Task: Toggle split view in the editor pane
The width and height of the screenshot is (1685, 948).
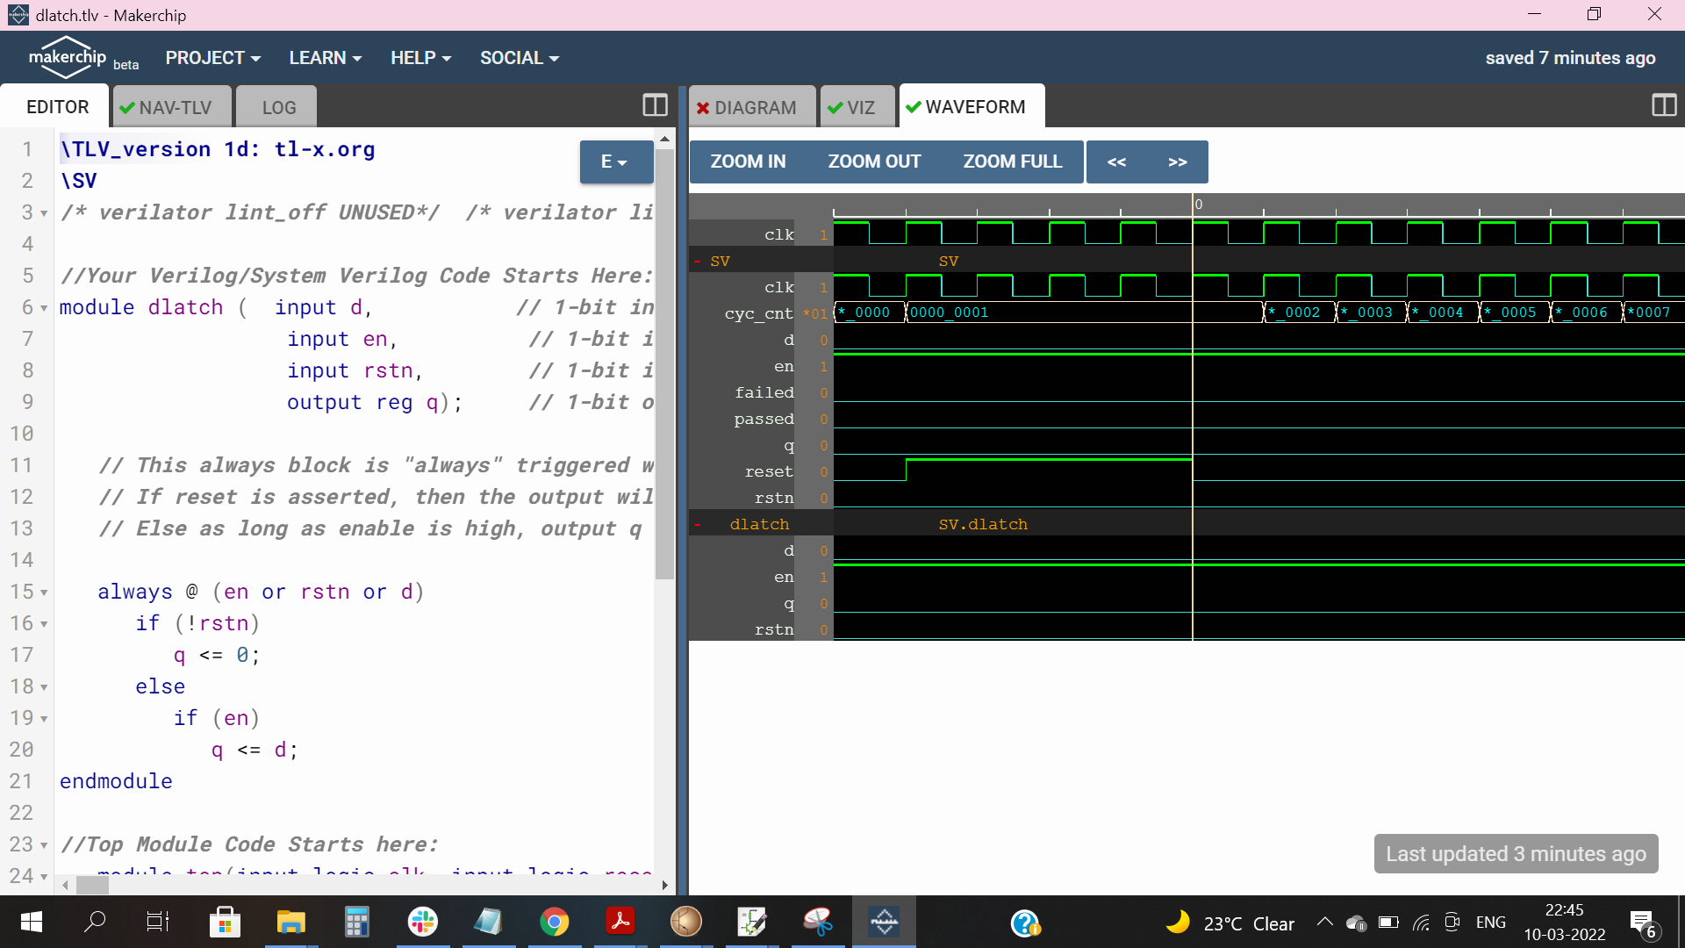Action: [655, 106]
